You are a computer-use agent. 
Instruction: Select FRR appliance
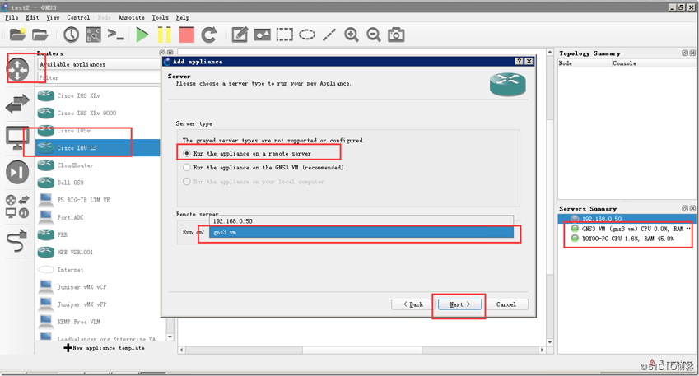[98, 234]
